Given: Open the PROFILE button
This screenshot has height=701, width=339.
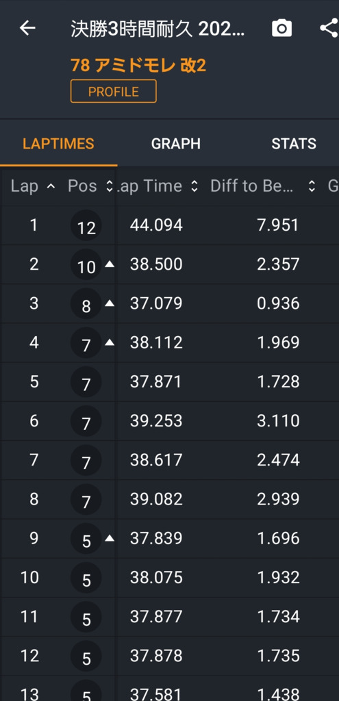Looking at the screenshot, I should (x=114, y=91).
